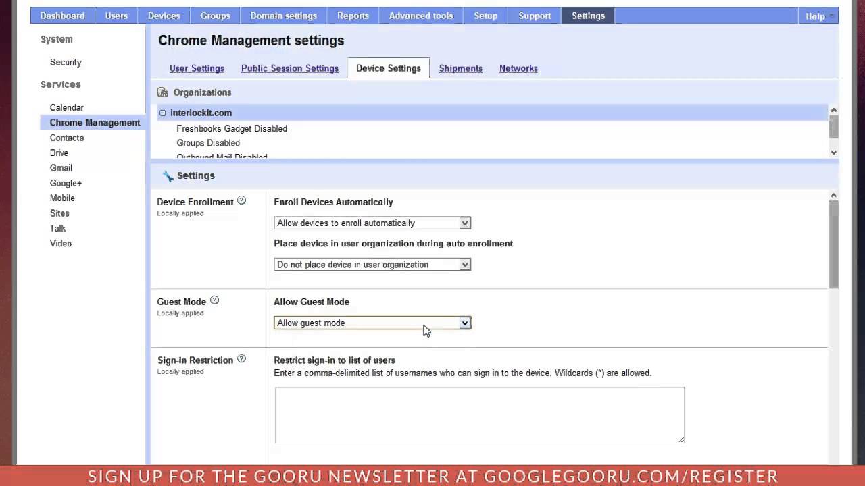Click the Organizations panel icon

click(x=162, y=92)
